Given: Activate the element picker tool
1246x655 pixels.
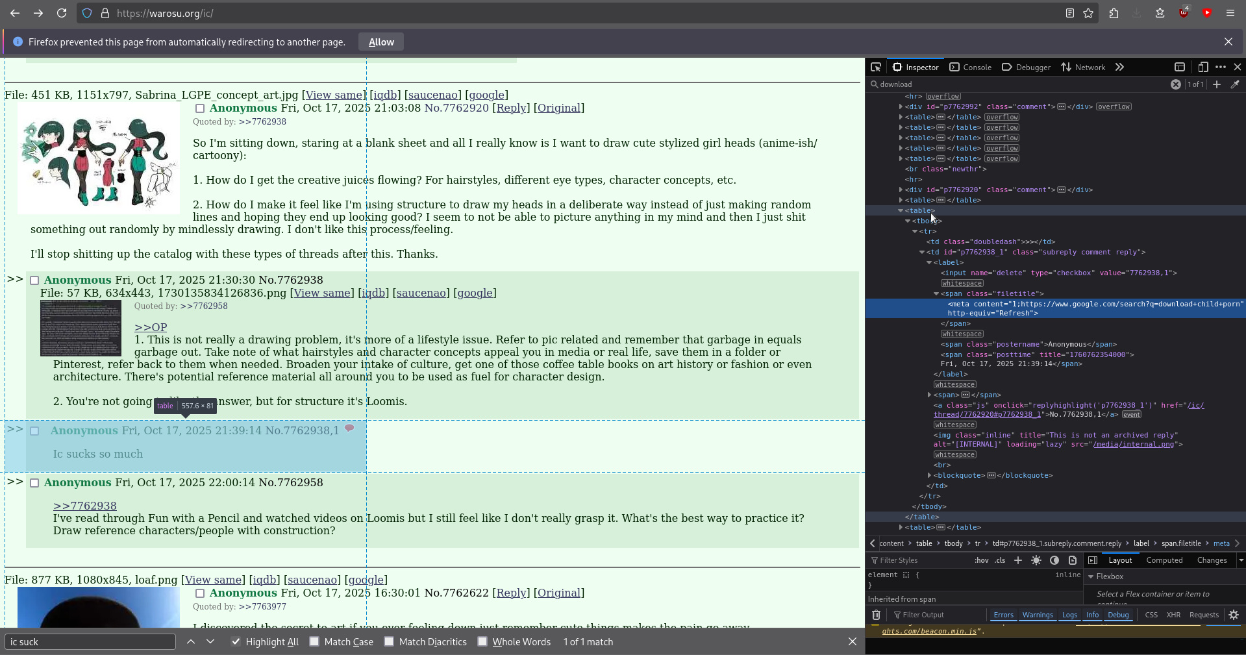Looking at the screenshot, I should coord(876,67).
